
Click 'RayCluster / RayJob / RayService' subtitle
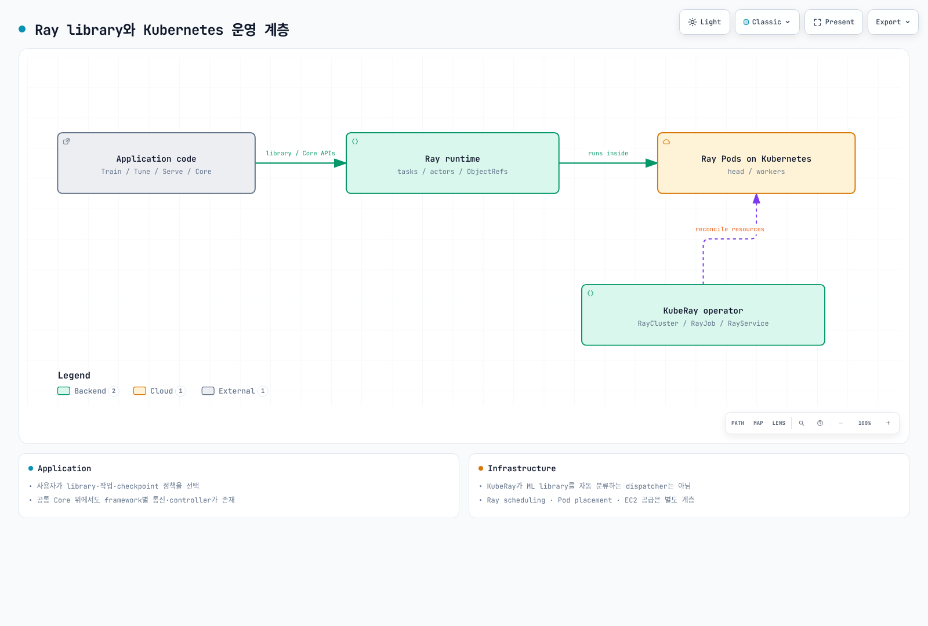tap(703, 323)
